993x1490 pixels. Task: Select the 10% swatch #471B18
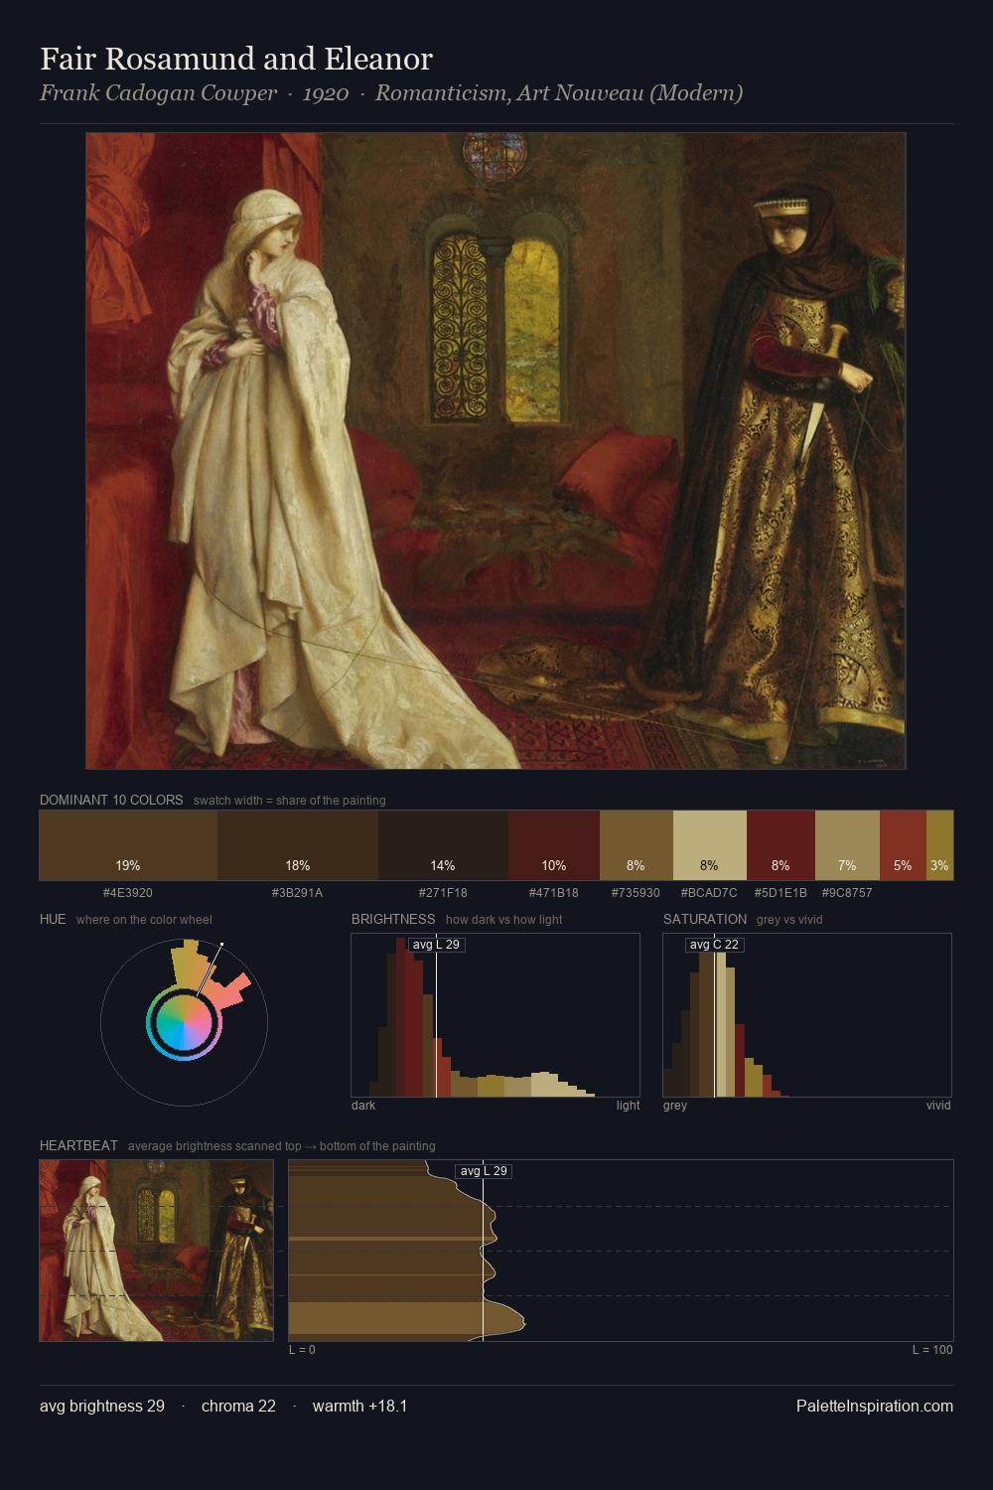pyautogui.click(x=554, y=845)
